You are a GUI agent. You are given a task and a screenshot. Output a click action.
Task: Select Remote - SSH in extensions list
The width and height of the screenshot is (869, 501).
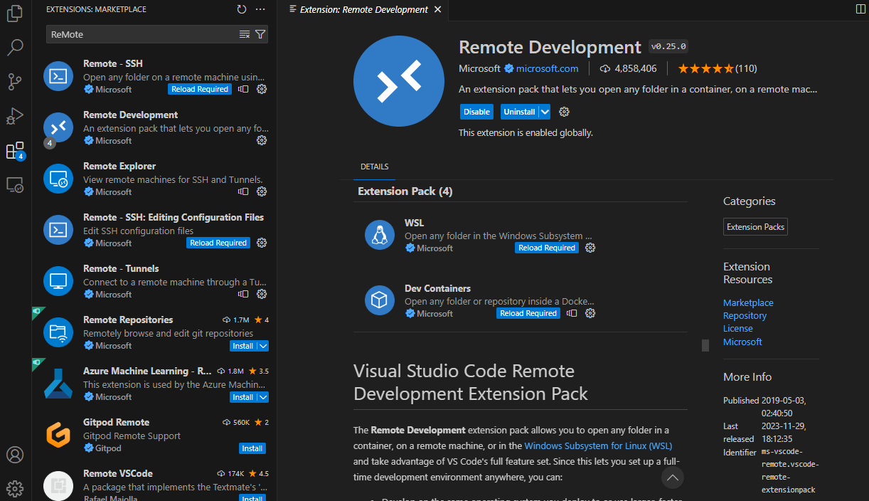(154, 76)
